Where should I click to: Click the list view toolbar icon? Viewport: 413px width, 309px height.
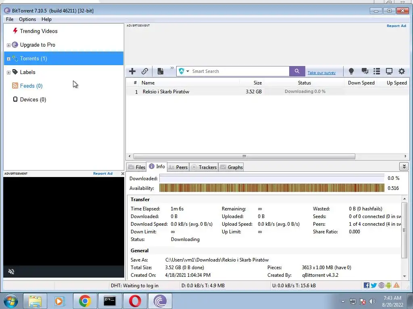[377, 71]
